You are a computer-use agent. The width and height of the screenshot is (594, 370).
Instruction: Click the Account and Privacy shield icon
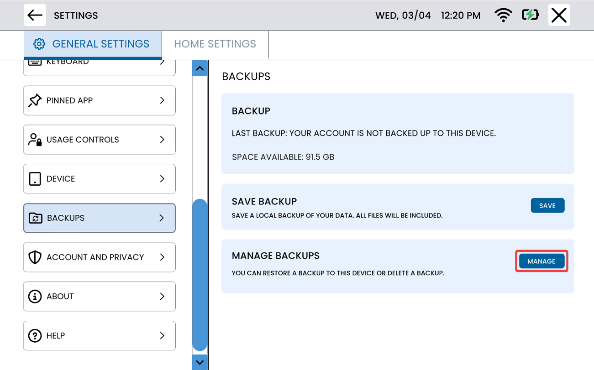[35, 257]
